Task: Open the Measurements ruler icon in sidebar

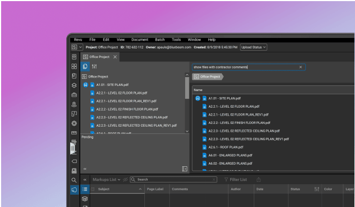Action: coord(74,133)
